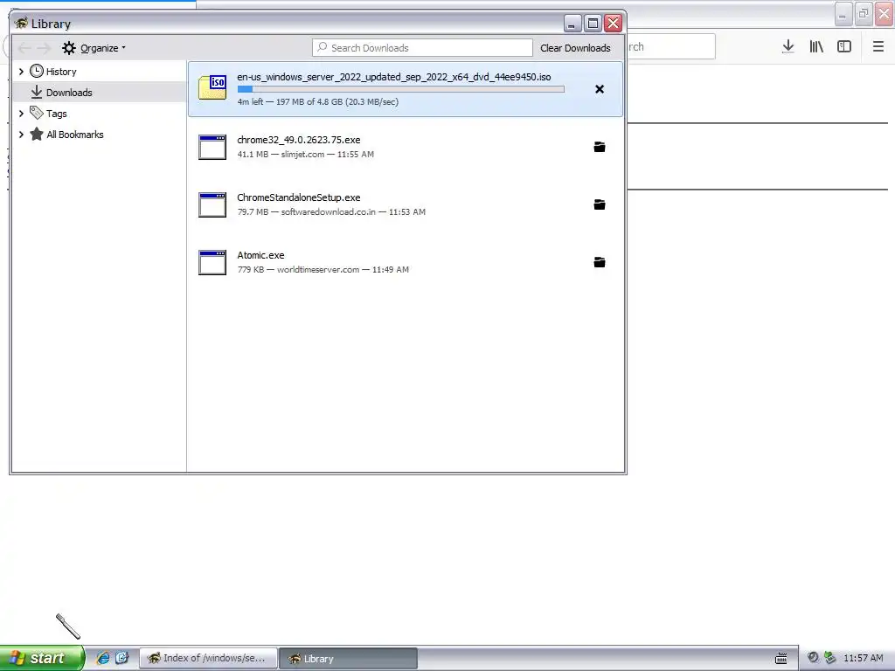Open the Windows start menu
The image size is (895, 671).
click(x=42, y=658)
